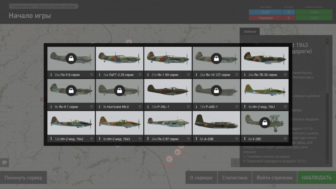The width and height of the screenshot is (336, 189).
Task: Click the help icon for A-20B bomber
Action: [237, 139]
